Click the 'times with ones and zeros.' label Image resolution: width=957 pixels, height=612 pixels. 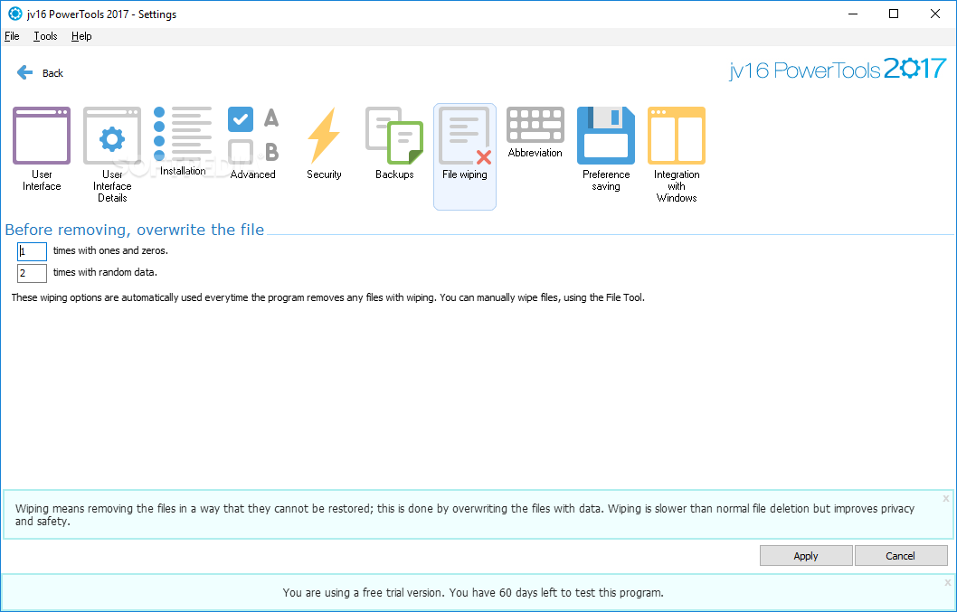point(110,250)
